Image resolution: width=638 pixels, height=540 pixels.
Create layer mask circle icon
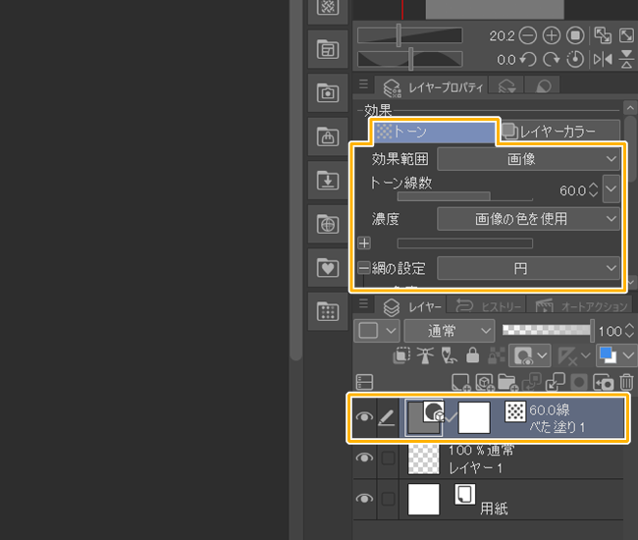579,383
